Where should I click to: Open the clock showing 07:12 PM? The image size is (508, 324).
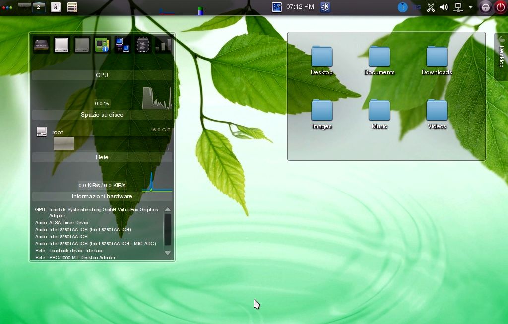click(300, 7)
